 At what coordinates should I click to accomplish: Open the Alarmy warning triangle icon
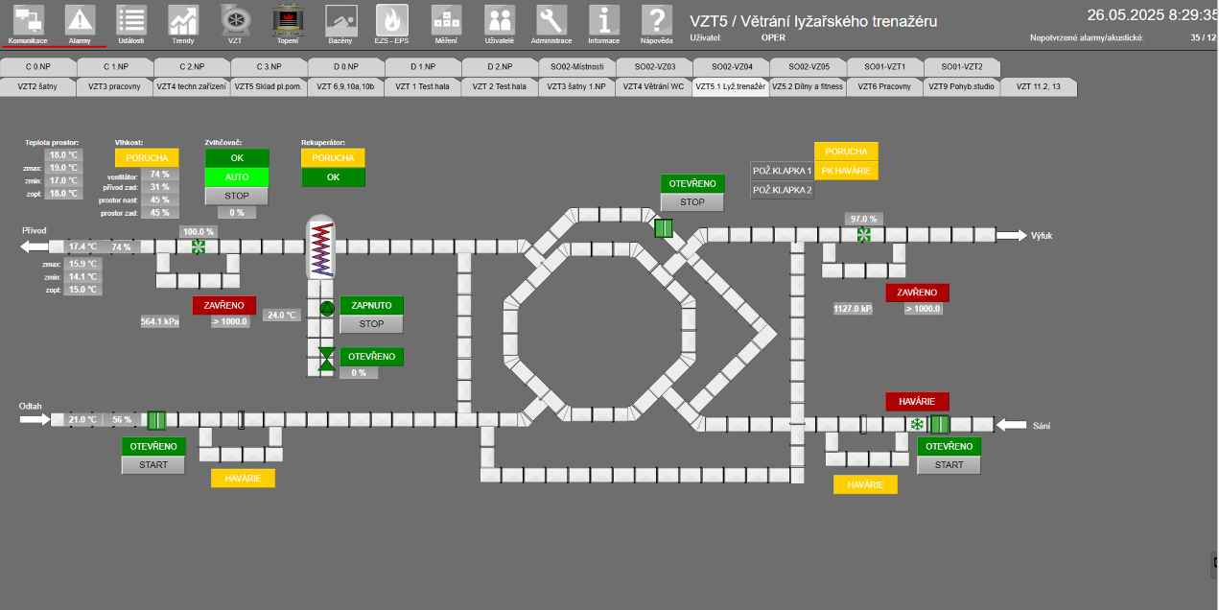pos(81,20)
